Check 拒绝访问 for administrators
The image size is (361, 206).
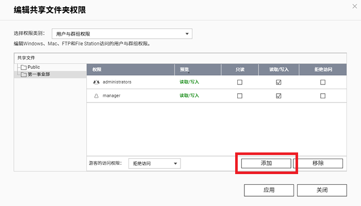[x=323, y=82]
